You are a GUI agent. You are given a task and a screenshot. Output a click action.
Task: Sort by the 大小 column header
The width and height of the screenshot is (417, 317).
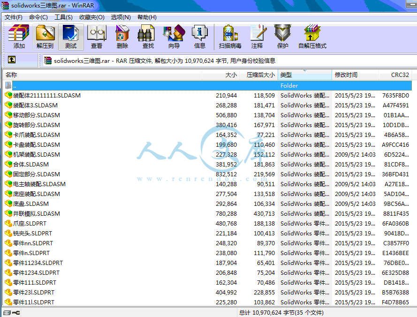click(x=221, y=75)
